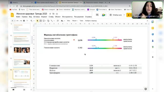
Task: Open the Инструменты menu
Action: click(67, 17)
